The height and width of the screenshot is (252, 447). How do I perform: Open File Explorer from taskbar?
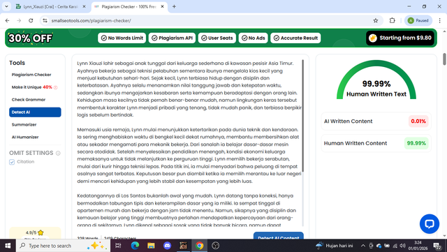pos(151,246)
